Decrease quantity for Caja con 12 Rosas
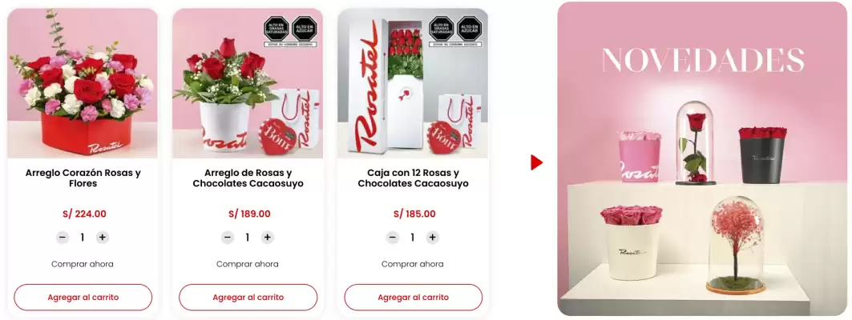The height and width of the screenshot is (320, 852). (x=392, y=238)
